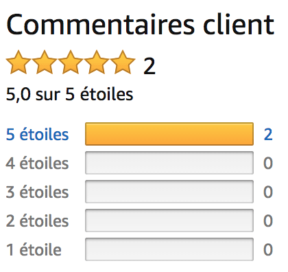Click the fifth gold rating star
This screenshot has height=272, width=288.
pos(123,62)
